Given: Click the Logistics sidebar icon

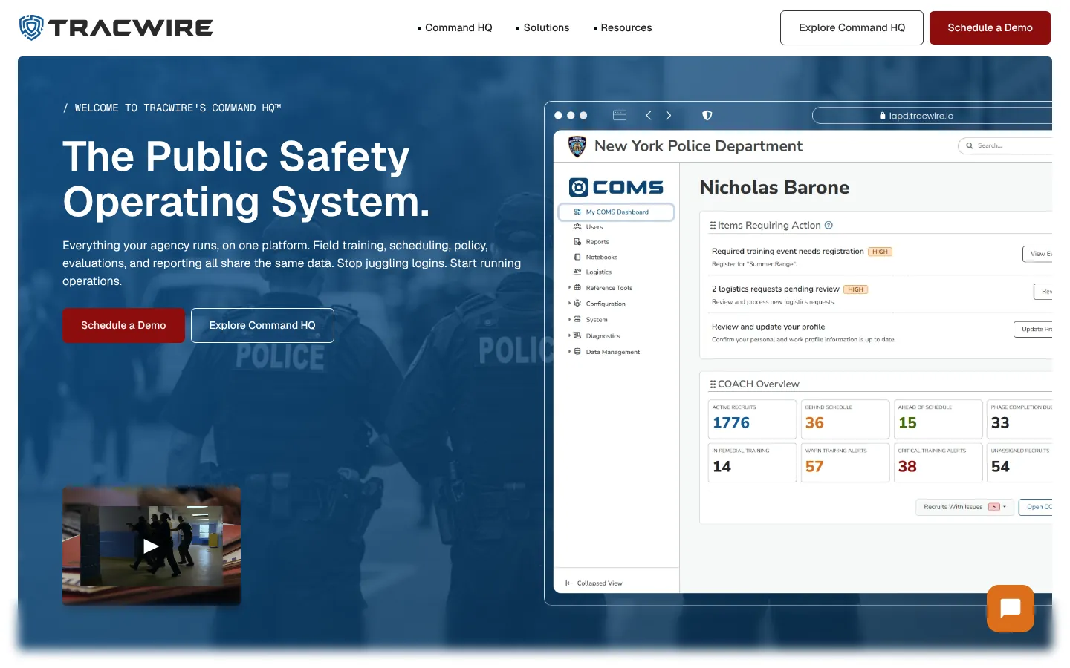Looking at the screenshot, I should pos(577,272).
